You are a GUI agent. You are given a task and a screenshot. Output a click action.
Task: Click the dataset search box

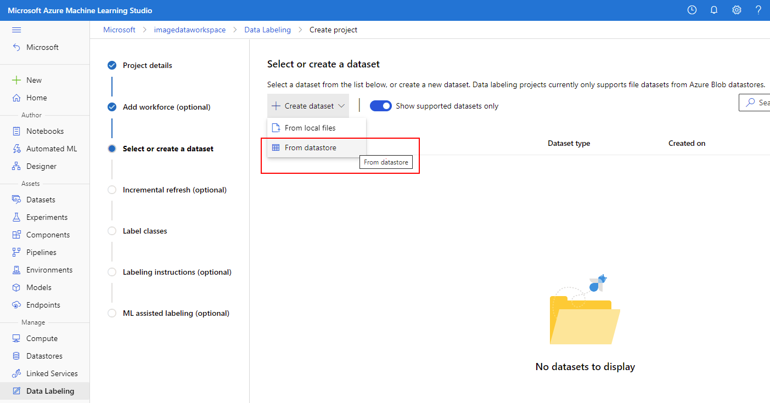click(755, 103)
